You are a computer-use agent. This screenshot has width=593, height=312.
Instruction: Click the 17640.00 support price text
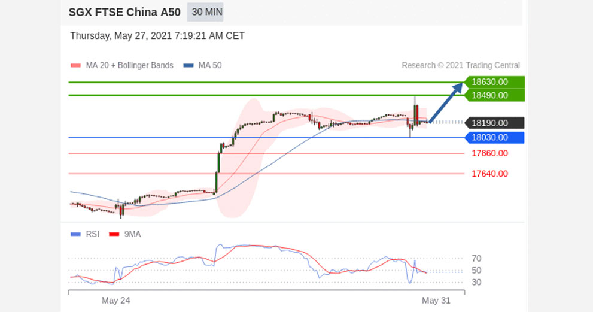pyautogui.click(x=489, y=174)
